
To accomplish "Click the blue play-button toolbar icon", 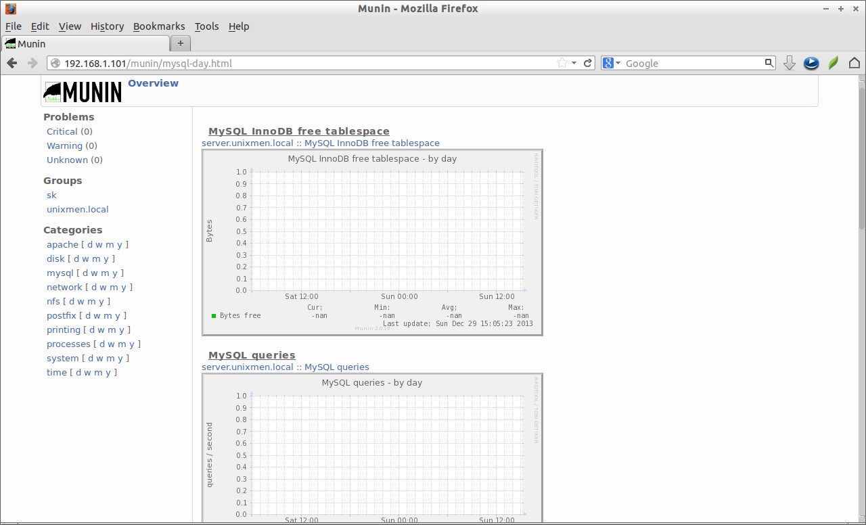I will 811,63.
